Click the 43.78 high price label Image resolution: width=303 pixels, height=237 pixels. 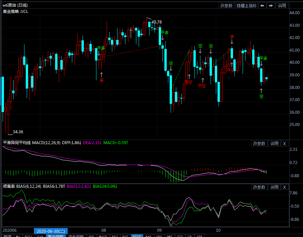(156, 22)
